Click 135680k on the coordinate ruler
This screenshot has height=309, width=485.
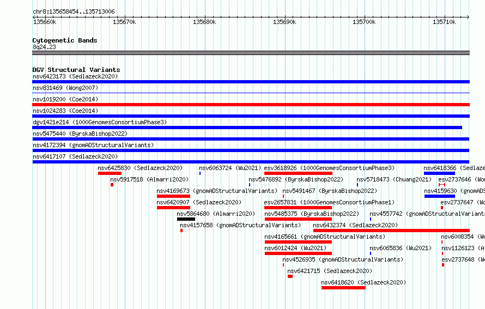tap(204, 22)
